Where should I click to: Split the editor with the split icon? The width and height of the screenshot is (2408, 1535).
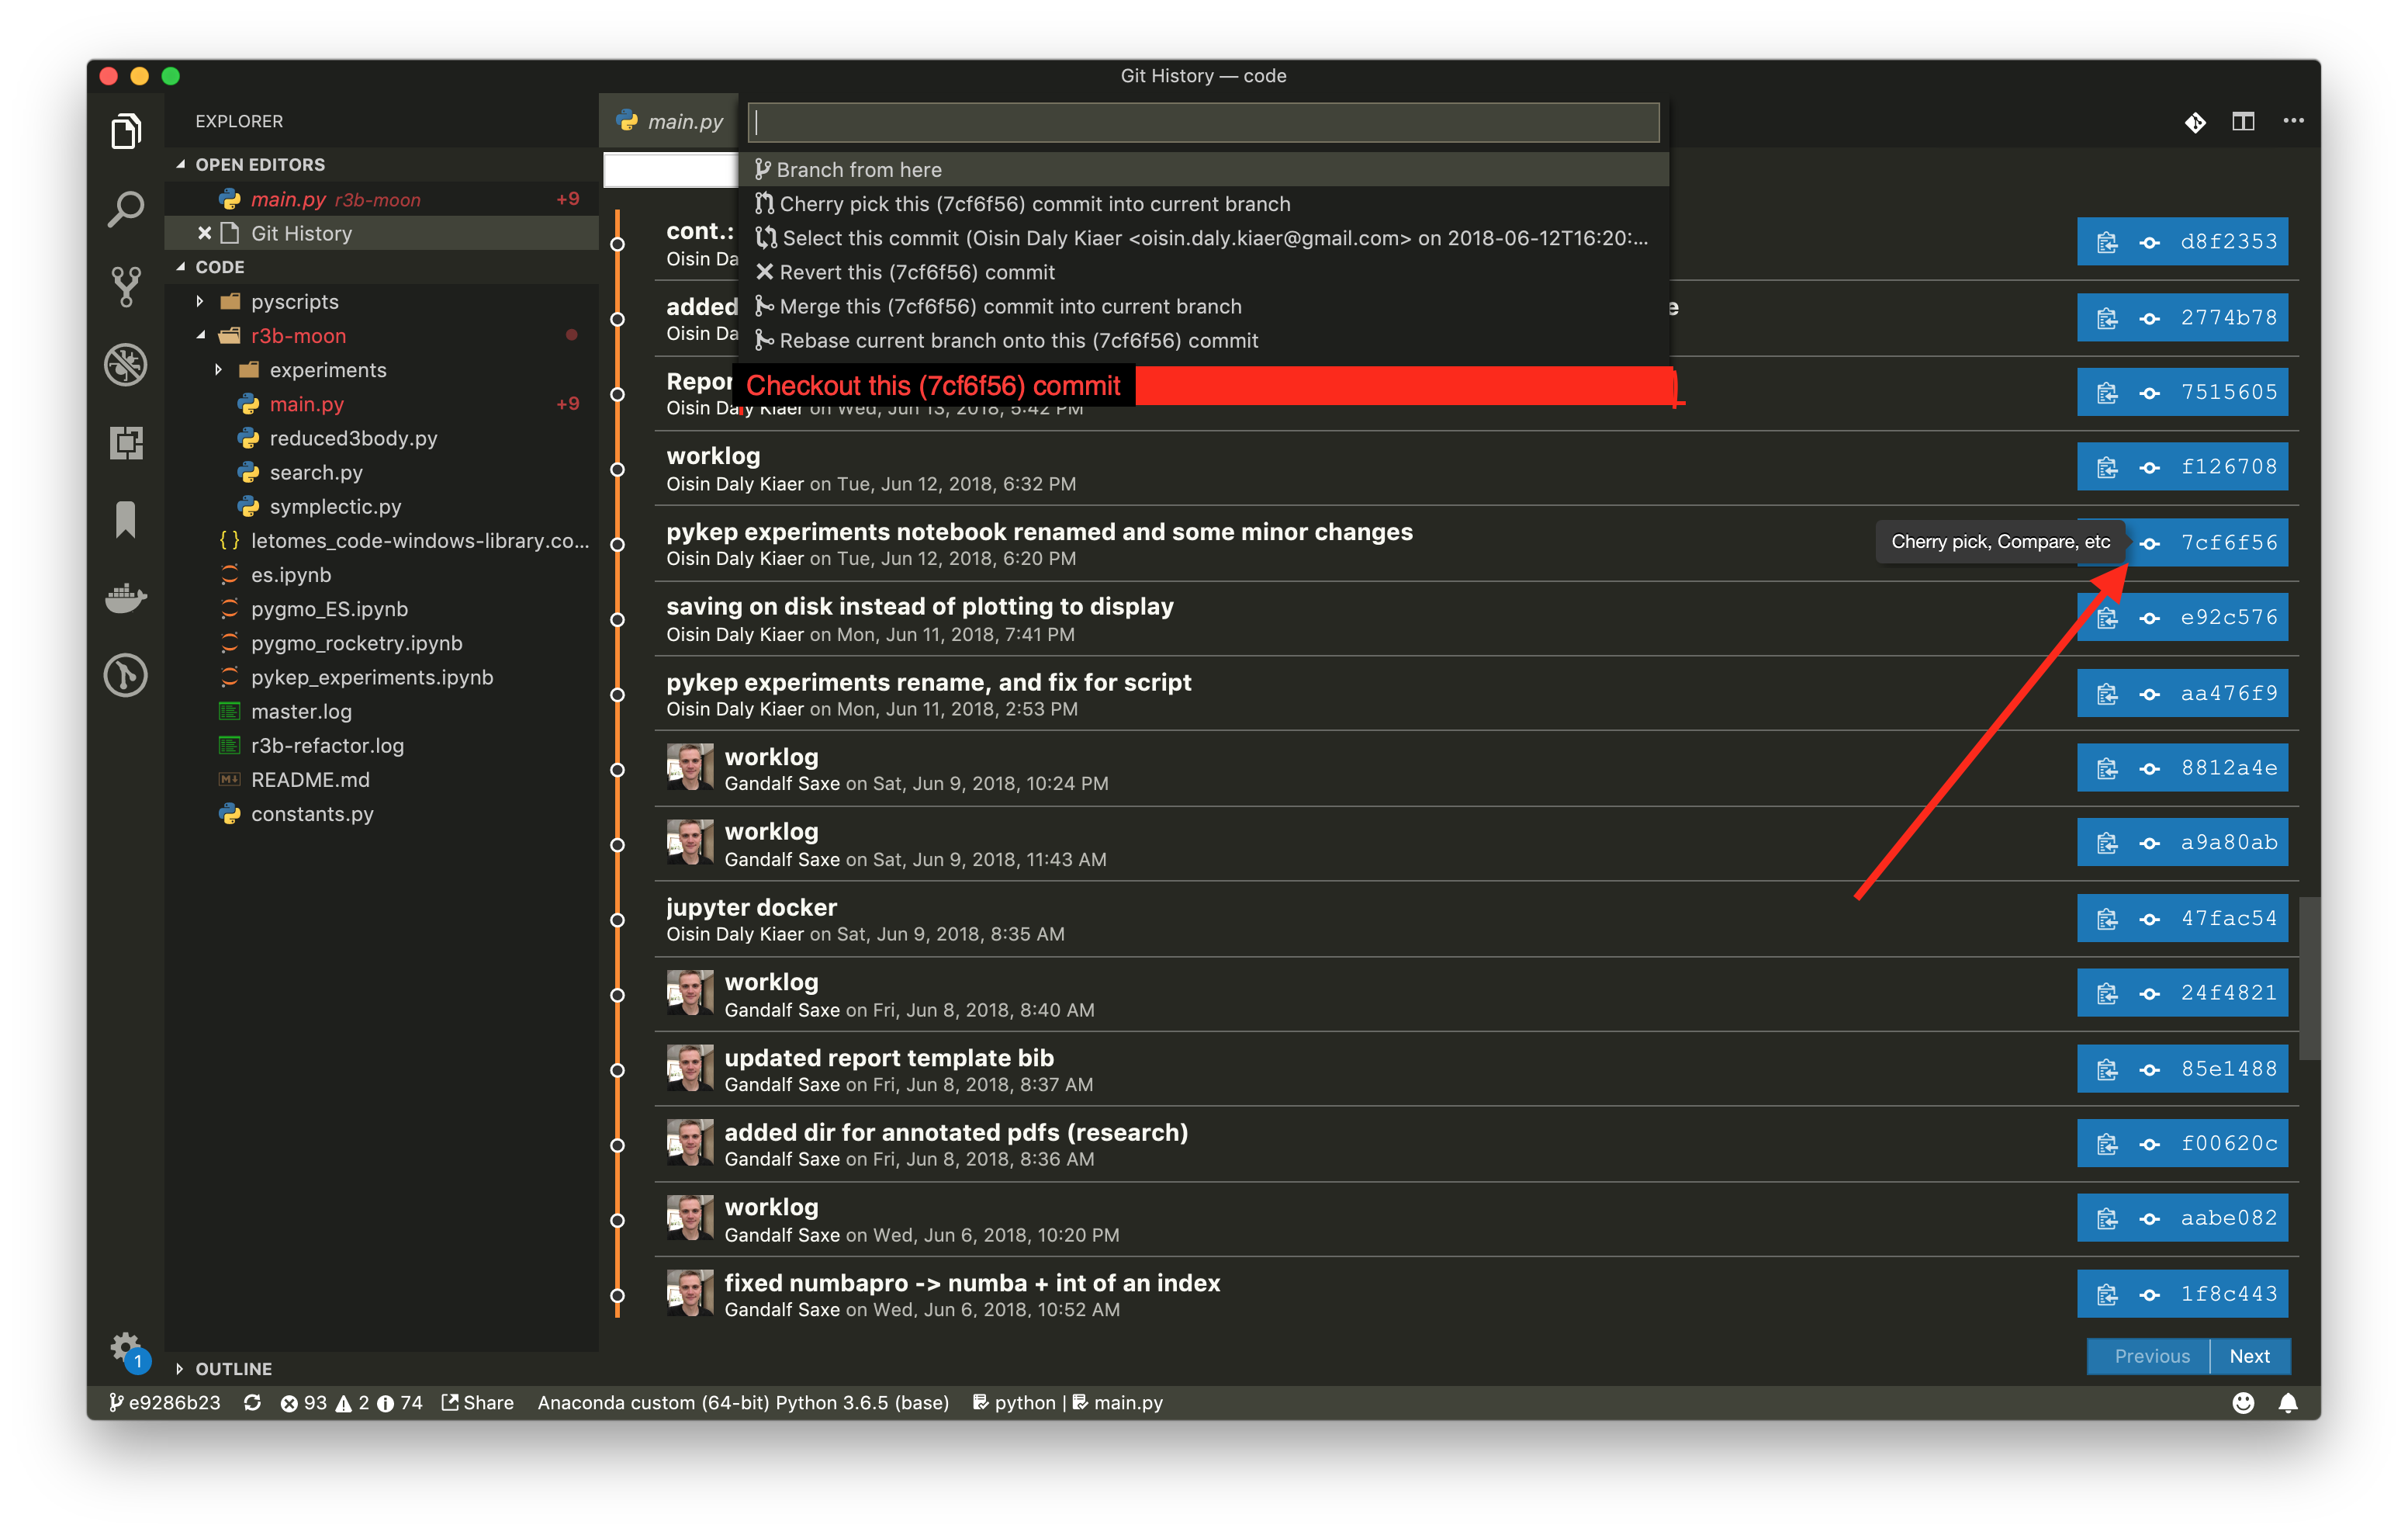tap(2243, 122)
